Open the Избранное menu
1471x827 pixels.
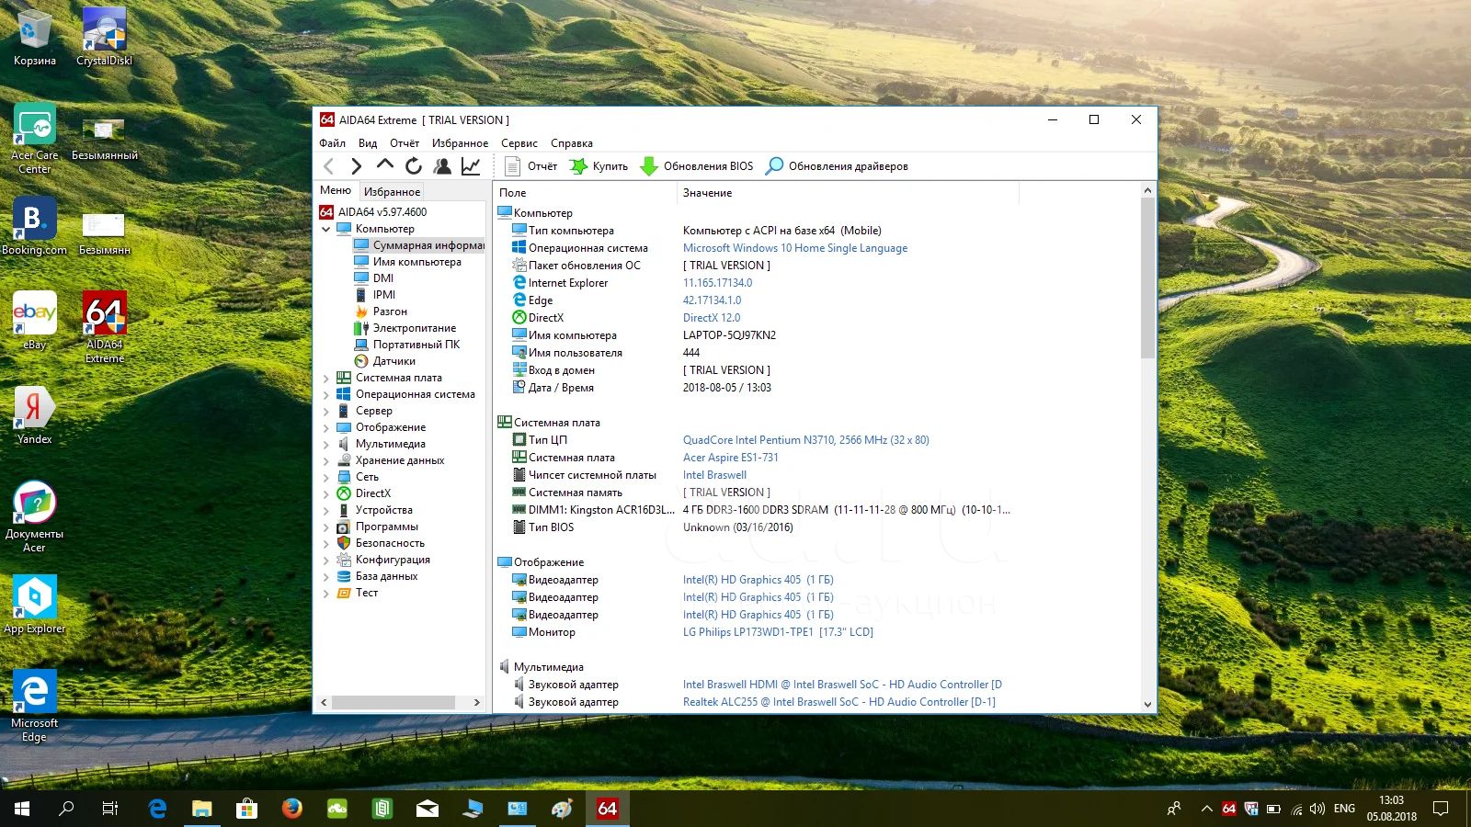[x=460, y=143]
